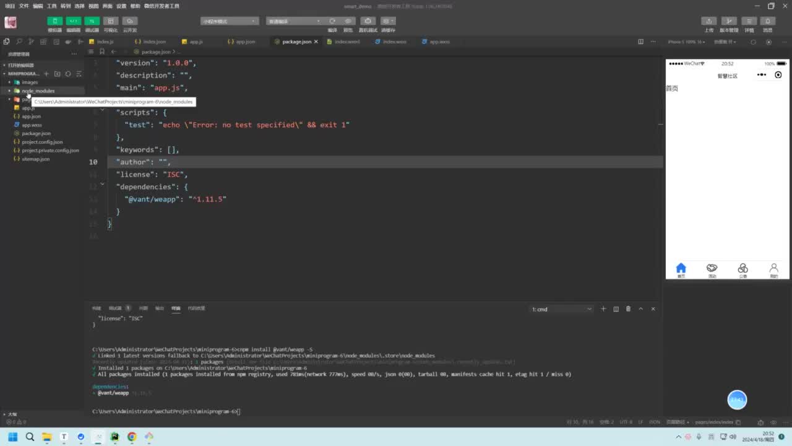Click the 清缓存 clear cache icon
Viewport: 792px width, 446px height.
point(388,21)
